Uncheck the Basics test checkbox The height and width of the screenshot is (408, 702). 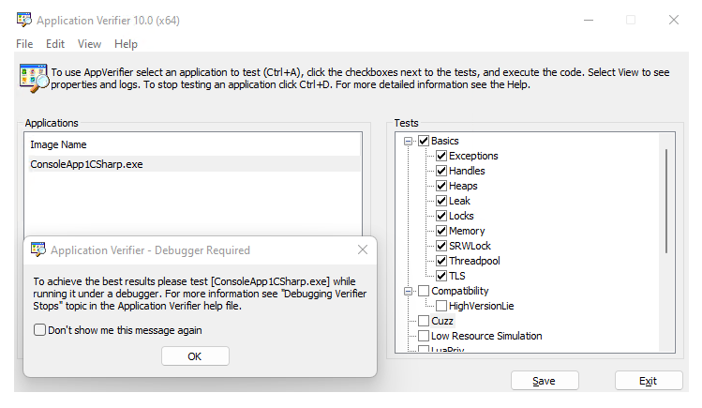tap(424, 141)
